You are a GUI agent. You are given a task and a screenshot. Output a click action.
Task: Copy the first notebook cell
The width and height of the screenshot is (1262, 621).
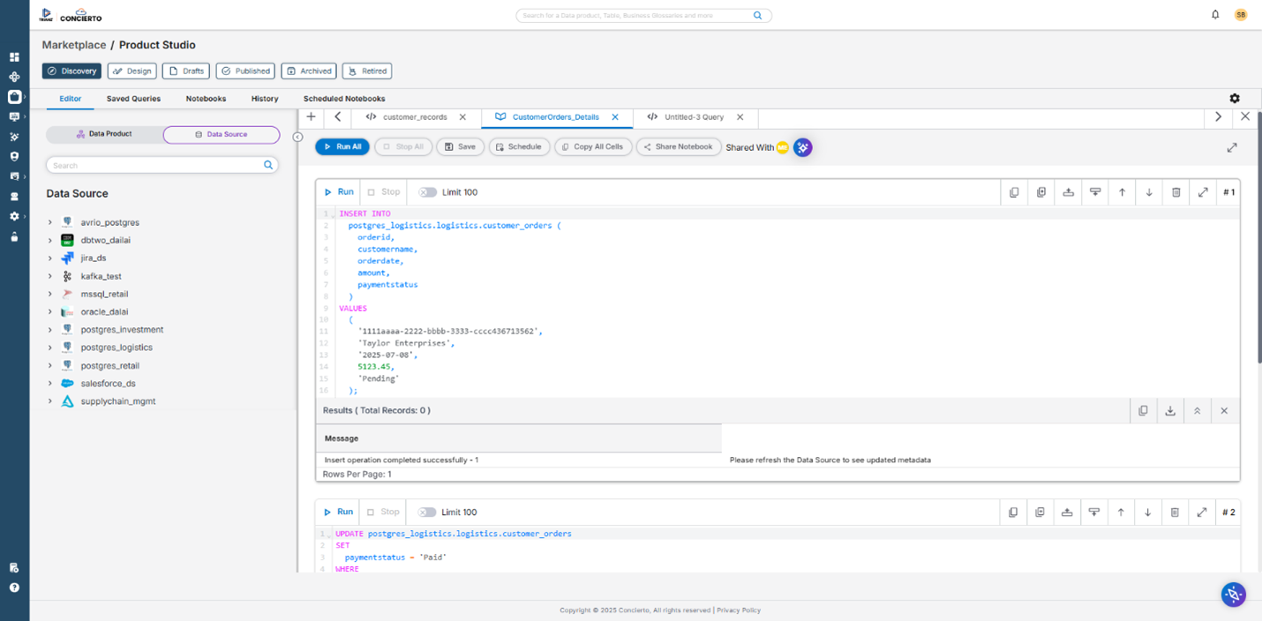[1014, 191]
